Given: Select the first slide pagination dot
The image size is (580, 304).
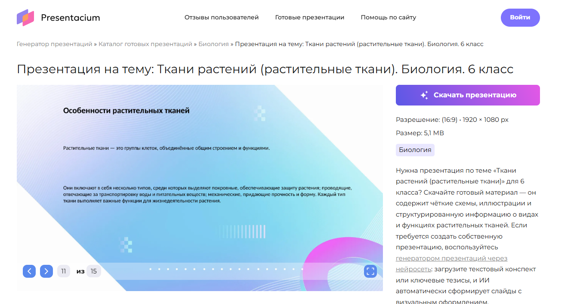Looking at the screenshot, I should click(150, 269).
